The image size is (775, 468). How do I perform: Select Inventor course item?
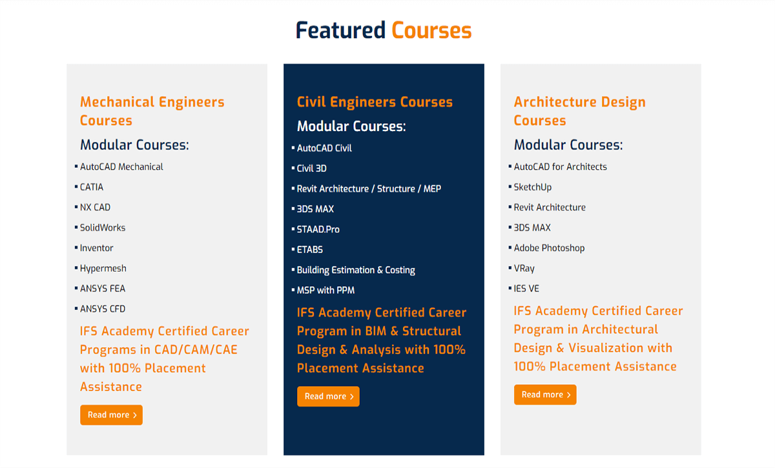97,248
